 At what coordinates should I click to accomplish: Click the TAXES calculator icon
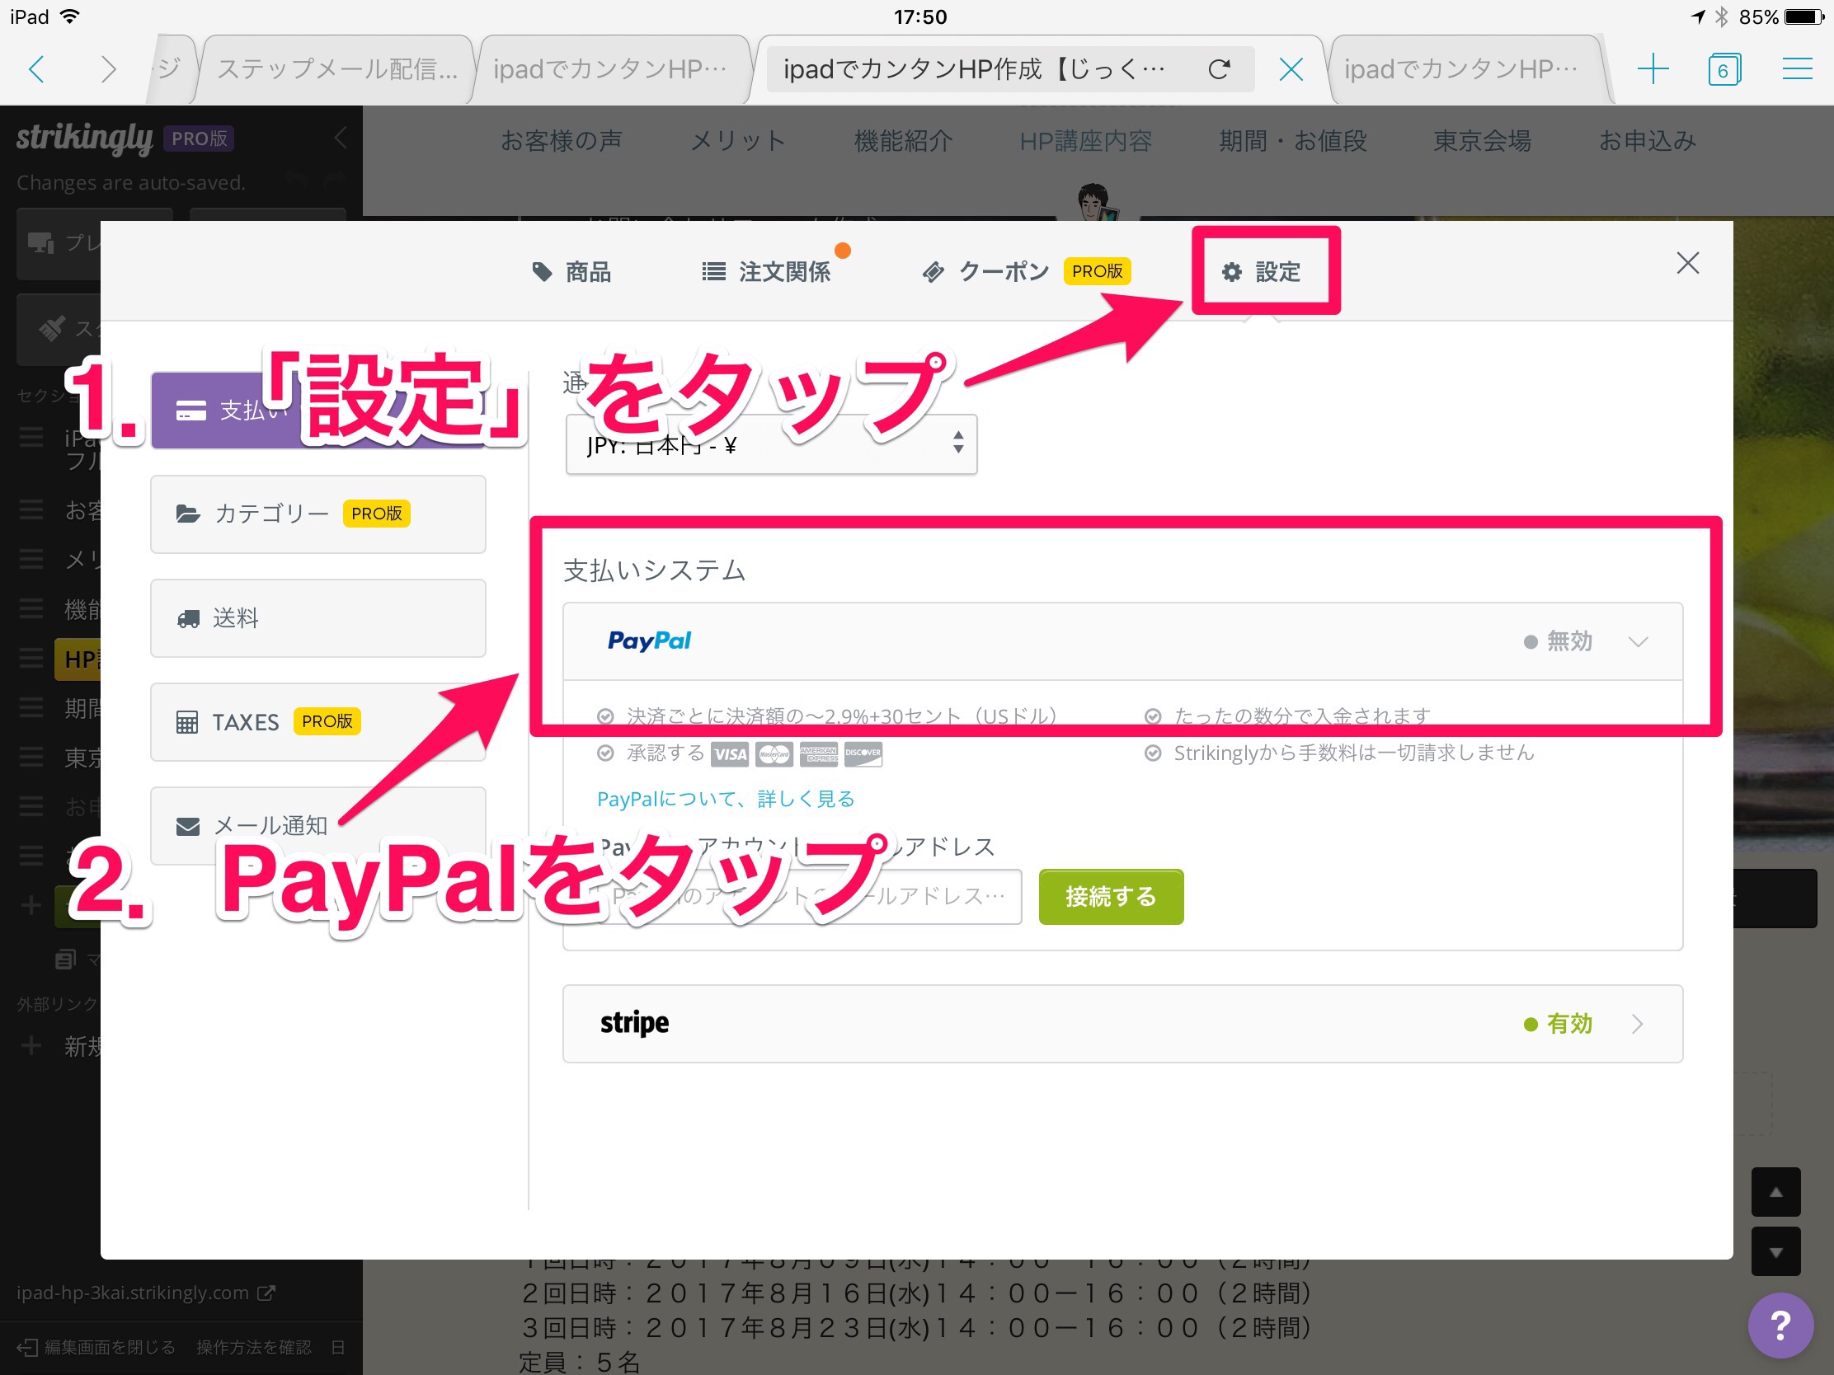[x=187, y=722]
